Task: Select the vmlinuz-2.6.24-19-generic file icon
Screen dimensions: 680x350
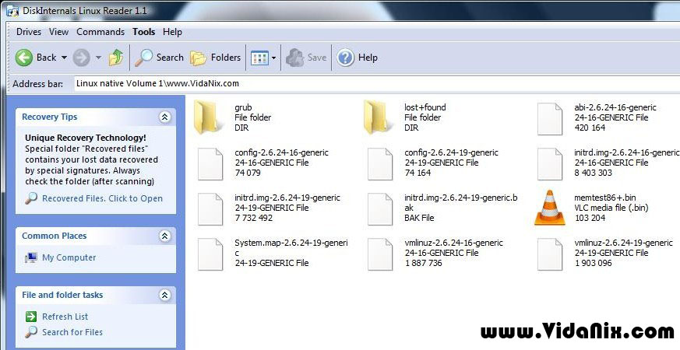Action: point(550,254)
